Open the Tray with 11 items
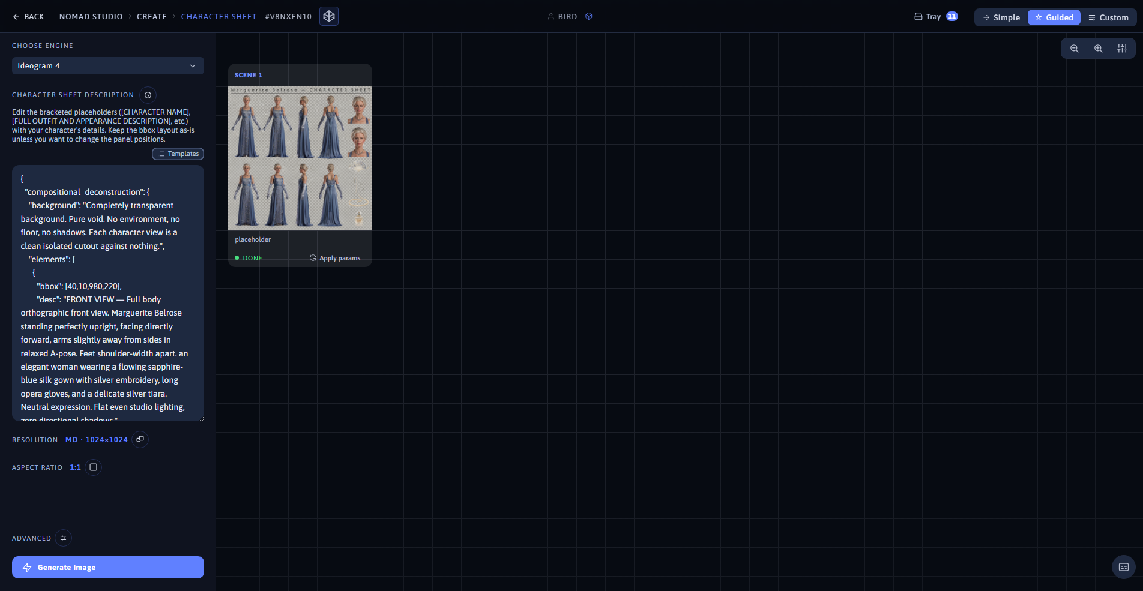Screen dimensions: 1143x591 [936, 17]
